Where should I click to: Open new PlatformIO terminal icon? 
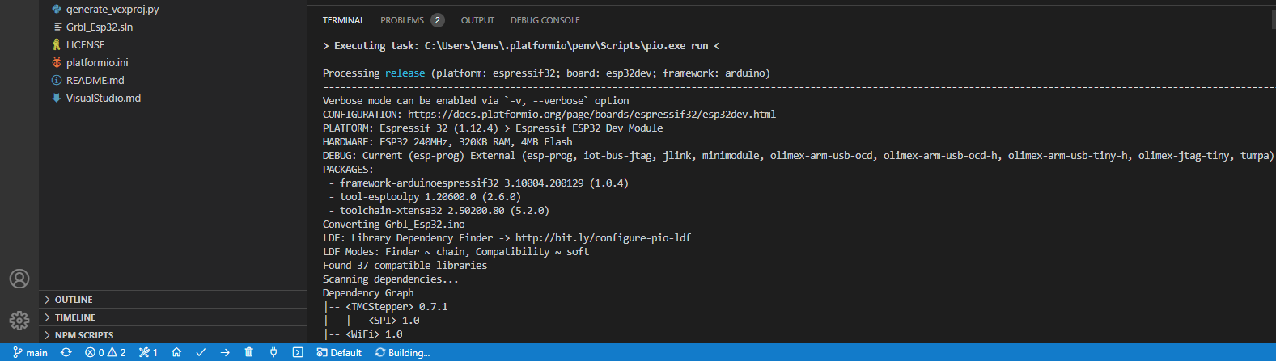[x=298, y=353]
